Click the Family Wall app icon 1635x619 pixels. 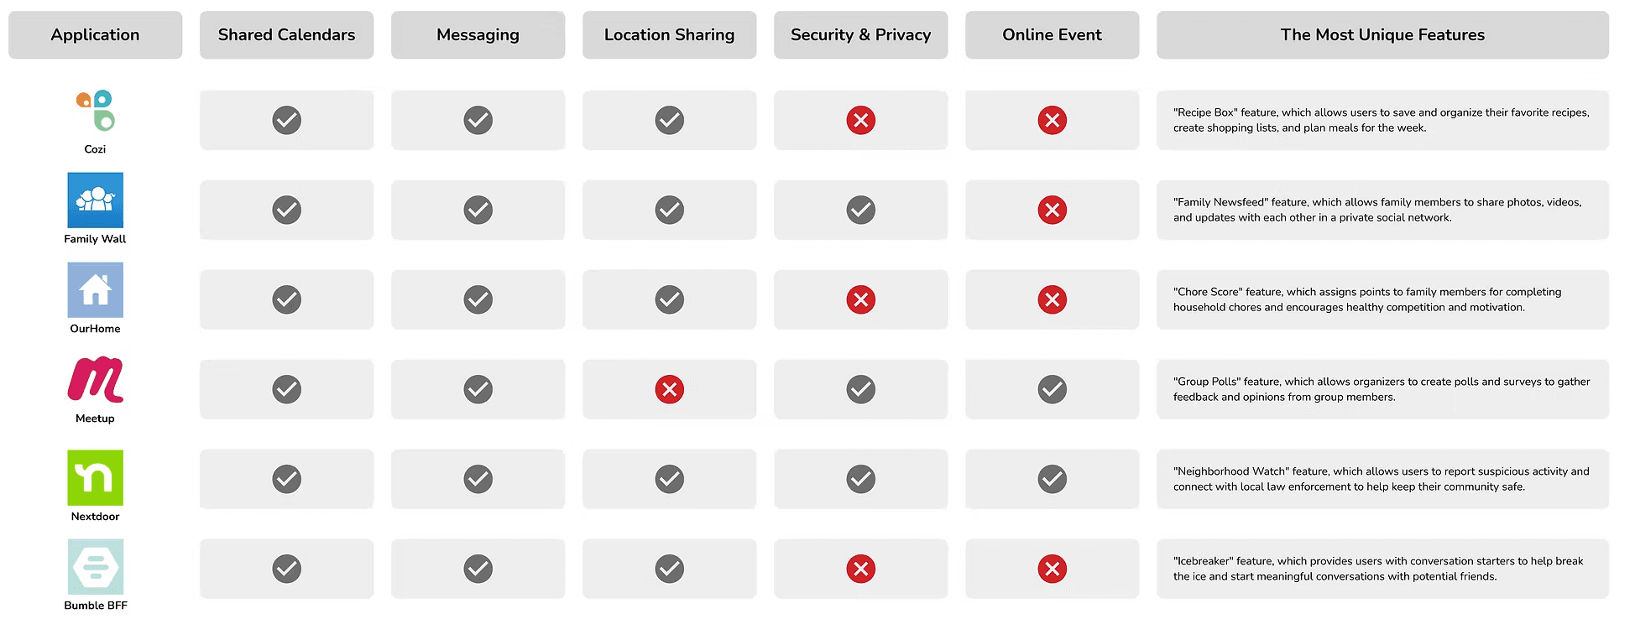(96, 200)
